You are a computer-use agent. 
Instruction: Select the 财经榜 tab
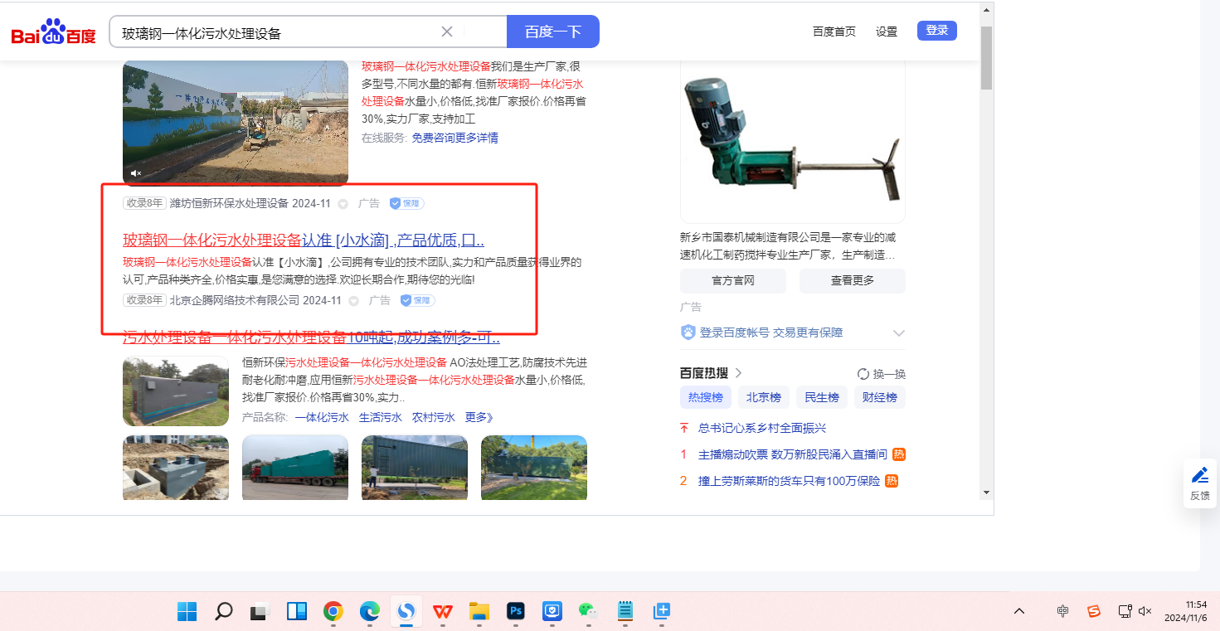tap(879, 397)
